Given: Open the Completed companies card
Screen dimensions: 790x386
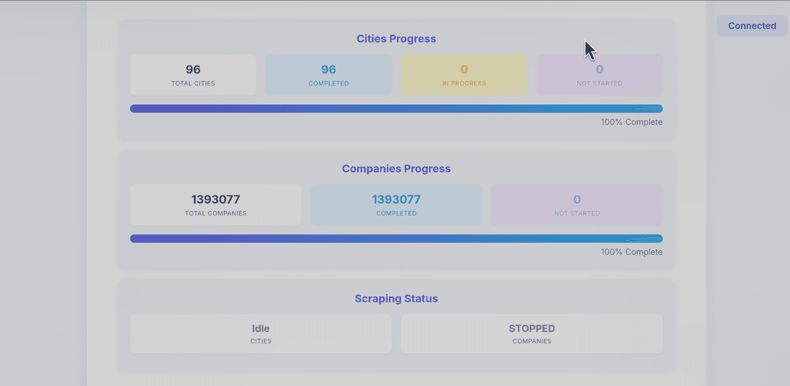Looking at the screenshot, I should click(396, 205).
